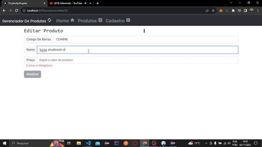Click the refresh icon beside Gerenciador De Produtos
The width and height of the screenshot is (262, 147).
coord(50,20)
